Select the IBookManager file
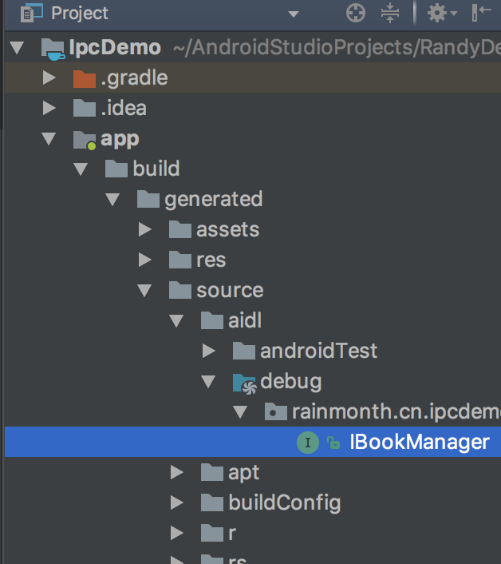 (x=419, y=442)
